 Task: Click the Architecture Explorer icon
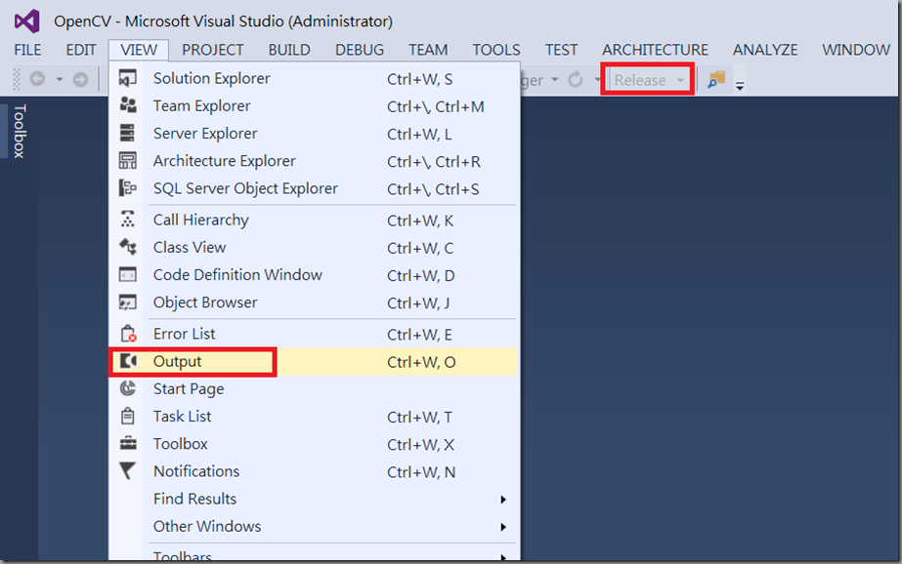pyautogui.click(x=128, y=160)
